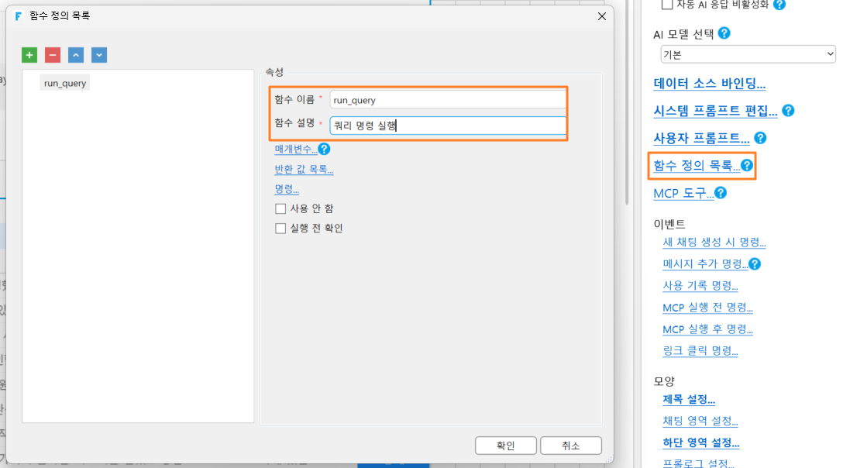This screenshot has height=468, width=843.
Task: Toggle 자동 AI 응답 비활성화 checkbox
Action: [667, 5]
